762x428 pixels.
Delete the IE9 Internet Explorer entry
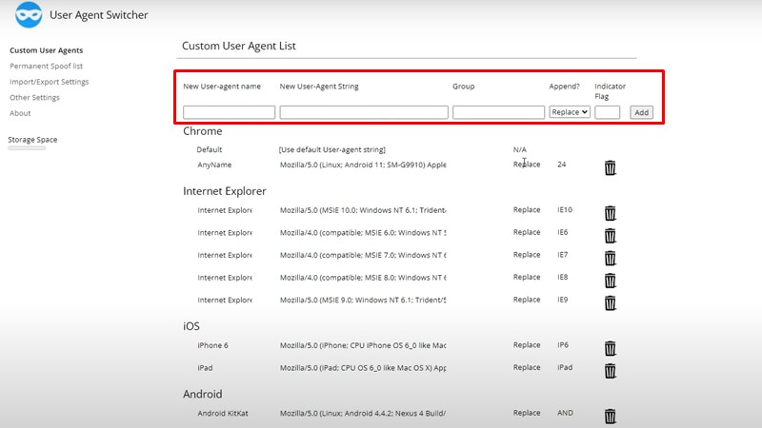[610, 302]
